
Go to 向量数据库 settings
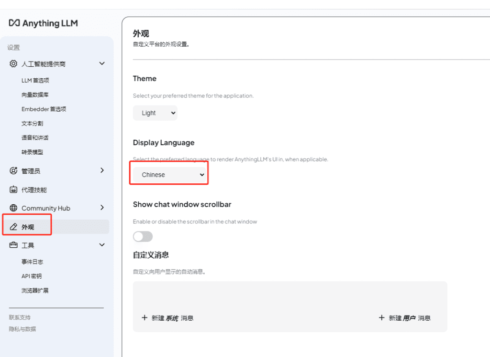(35, 95)
